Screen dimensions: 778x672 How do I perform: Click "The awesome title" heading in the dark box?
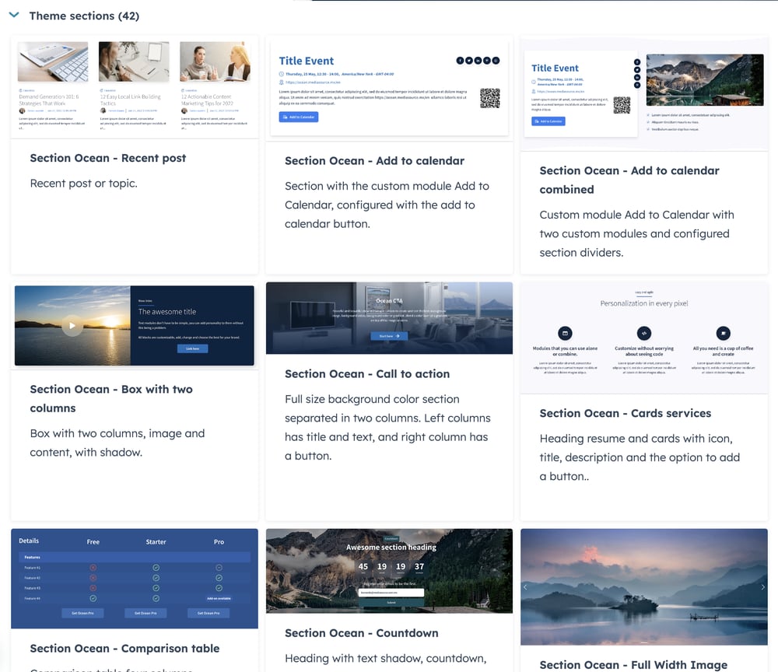tap(166, 311)
